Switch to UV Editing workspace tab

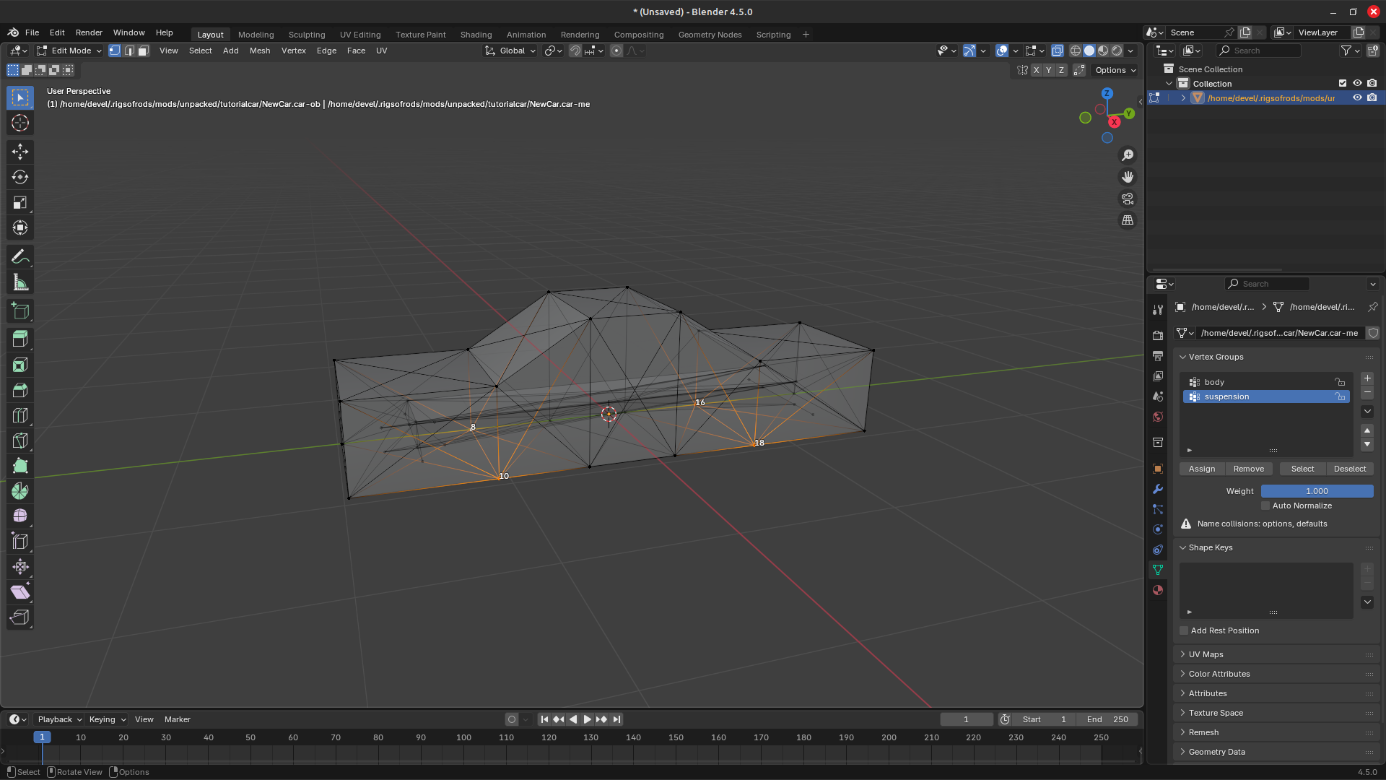pos(360,35)
